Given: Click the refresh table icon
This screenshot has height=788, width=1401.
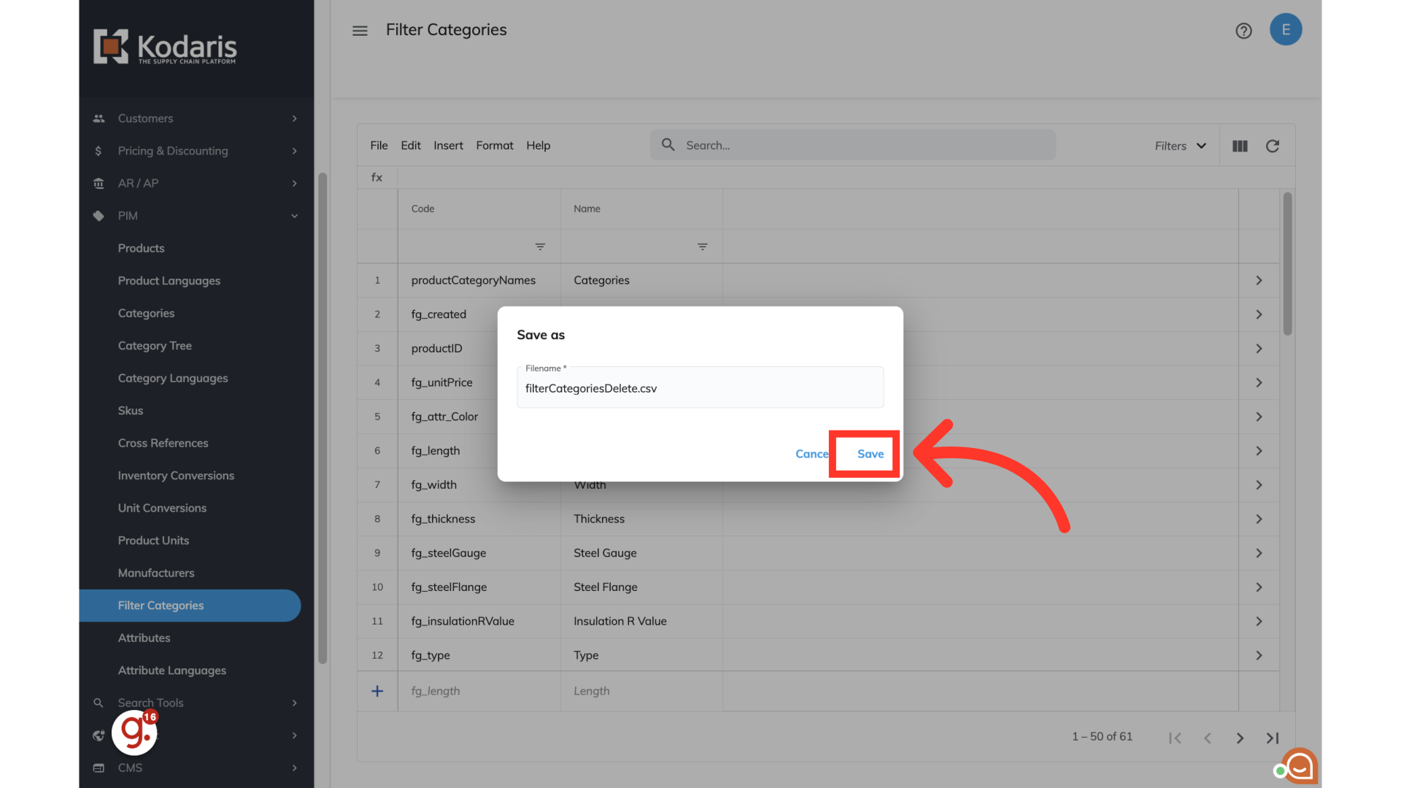Looking at the screenshot, I should click(x=1273, y=146).
